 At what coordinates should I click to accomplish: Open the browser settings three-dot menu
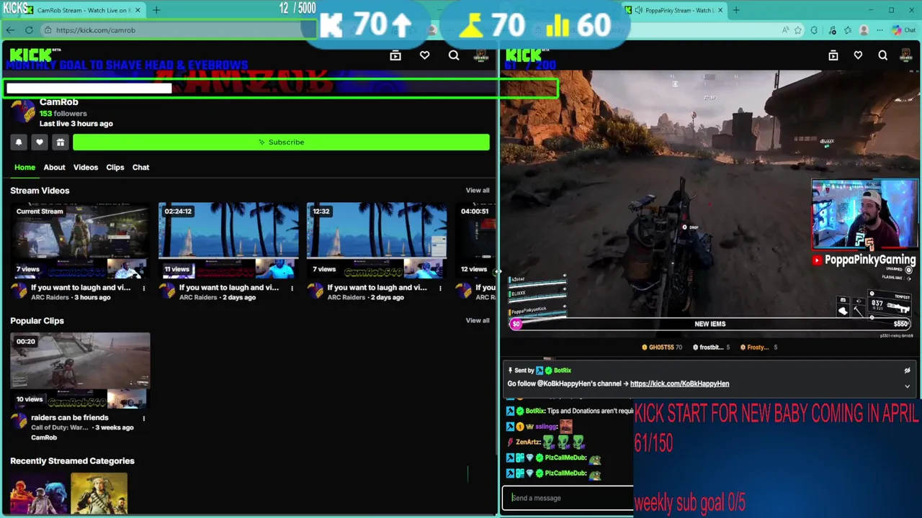[x=879, y=30]
